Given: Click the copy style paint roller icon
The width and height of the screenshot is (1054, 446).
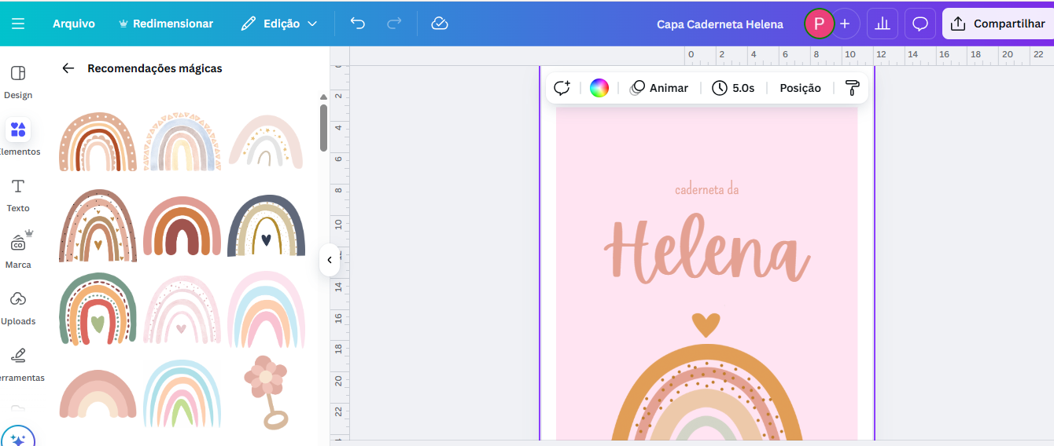Looking at the screenshot, I should coord(852,88).
